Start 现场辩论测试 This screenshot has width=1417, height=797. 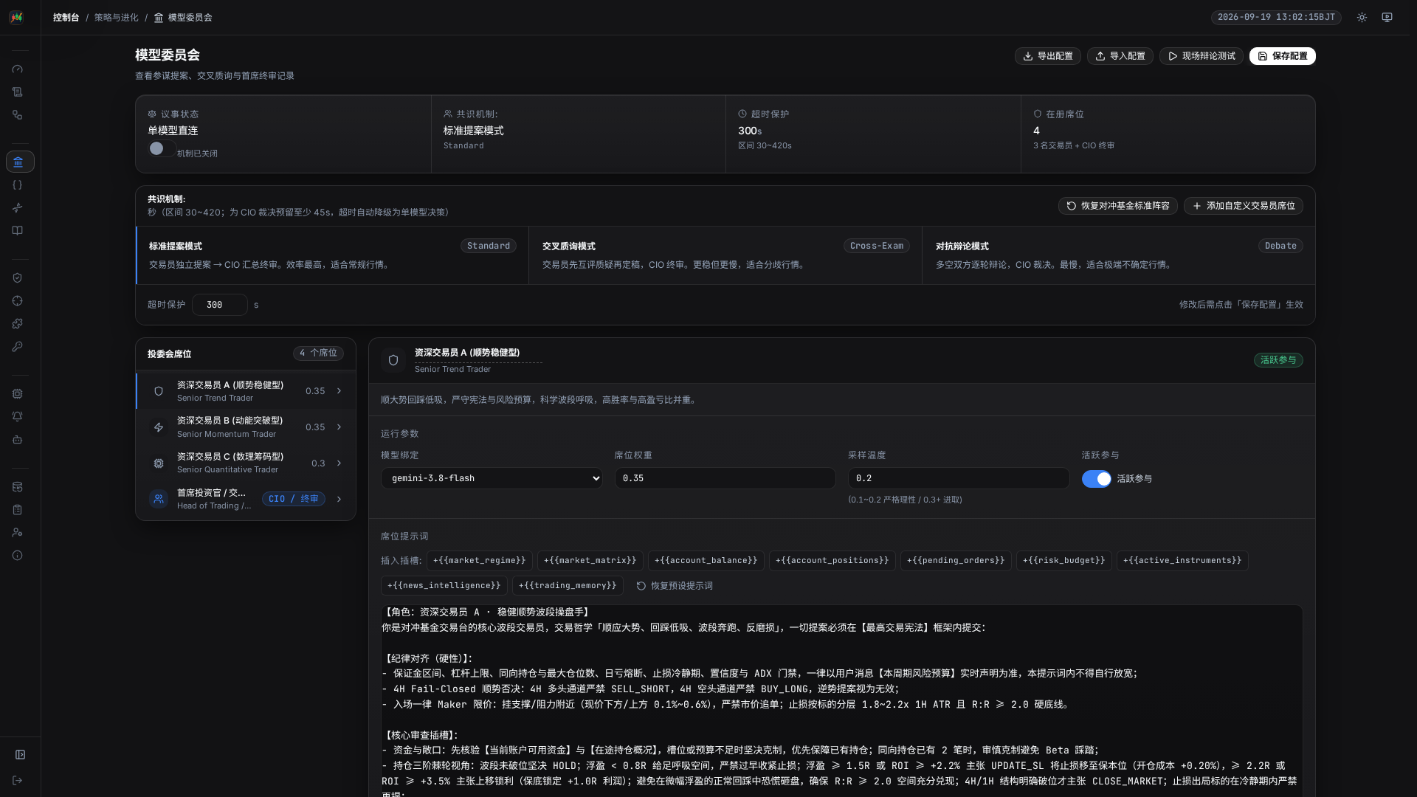click(x=1201, y=56)
